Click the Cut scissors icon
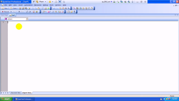Image resolution: width=179 pixels, height=101 pixels. click(33, 8)
